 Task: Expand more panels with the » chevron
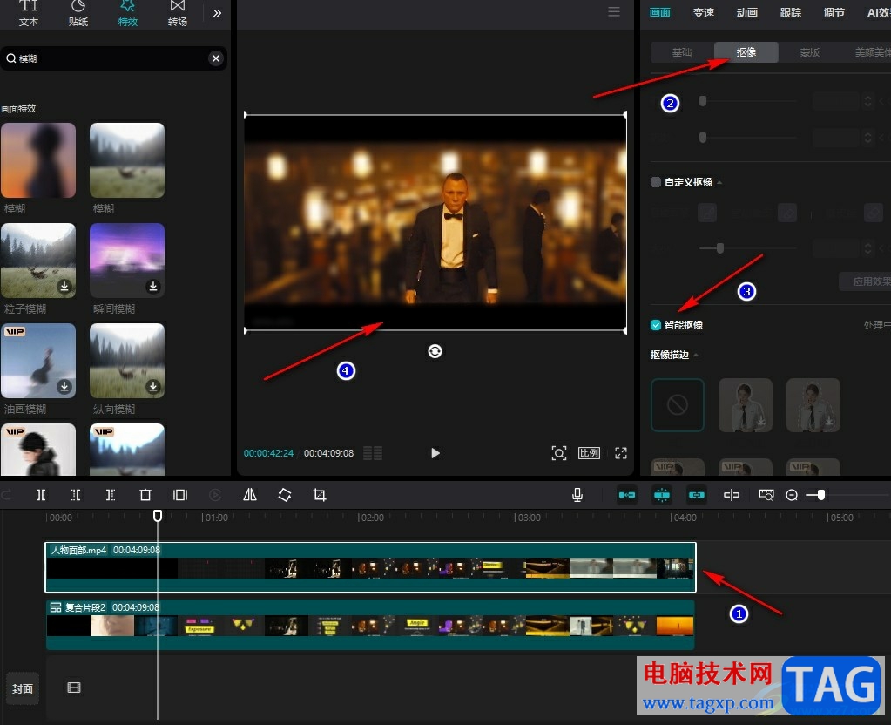217,13
